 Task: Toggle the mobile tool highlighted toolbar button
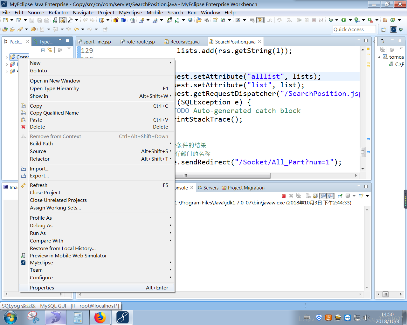click(x=63, y=20)
